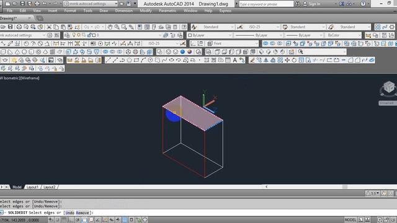The width and height of the screenshot is (397, 223).
Task: Select the Multiline Text (A) tool
Action: point(235,60)
